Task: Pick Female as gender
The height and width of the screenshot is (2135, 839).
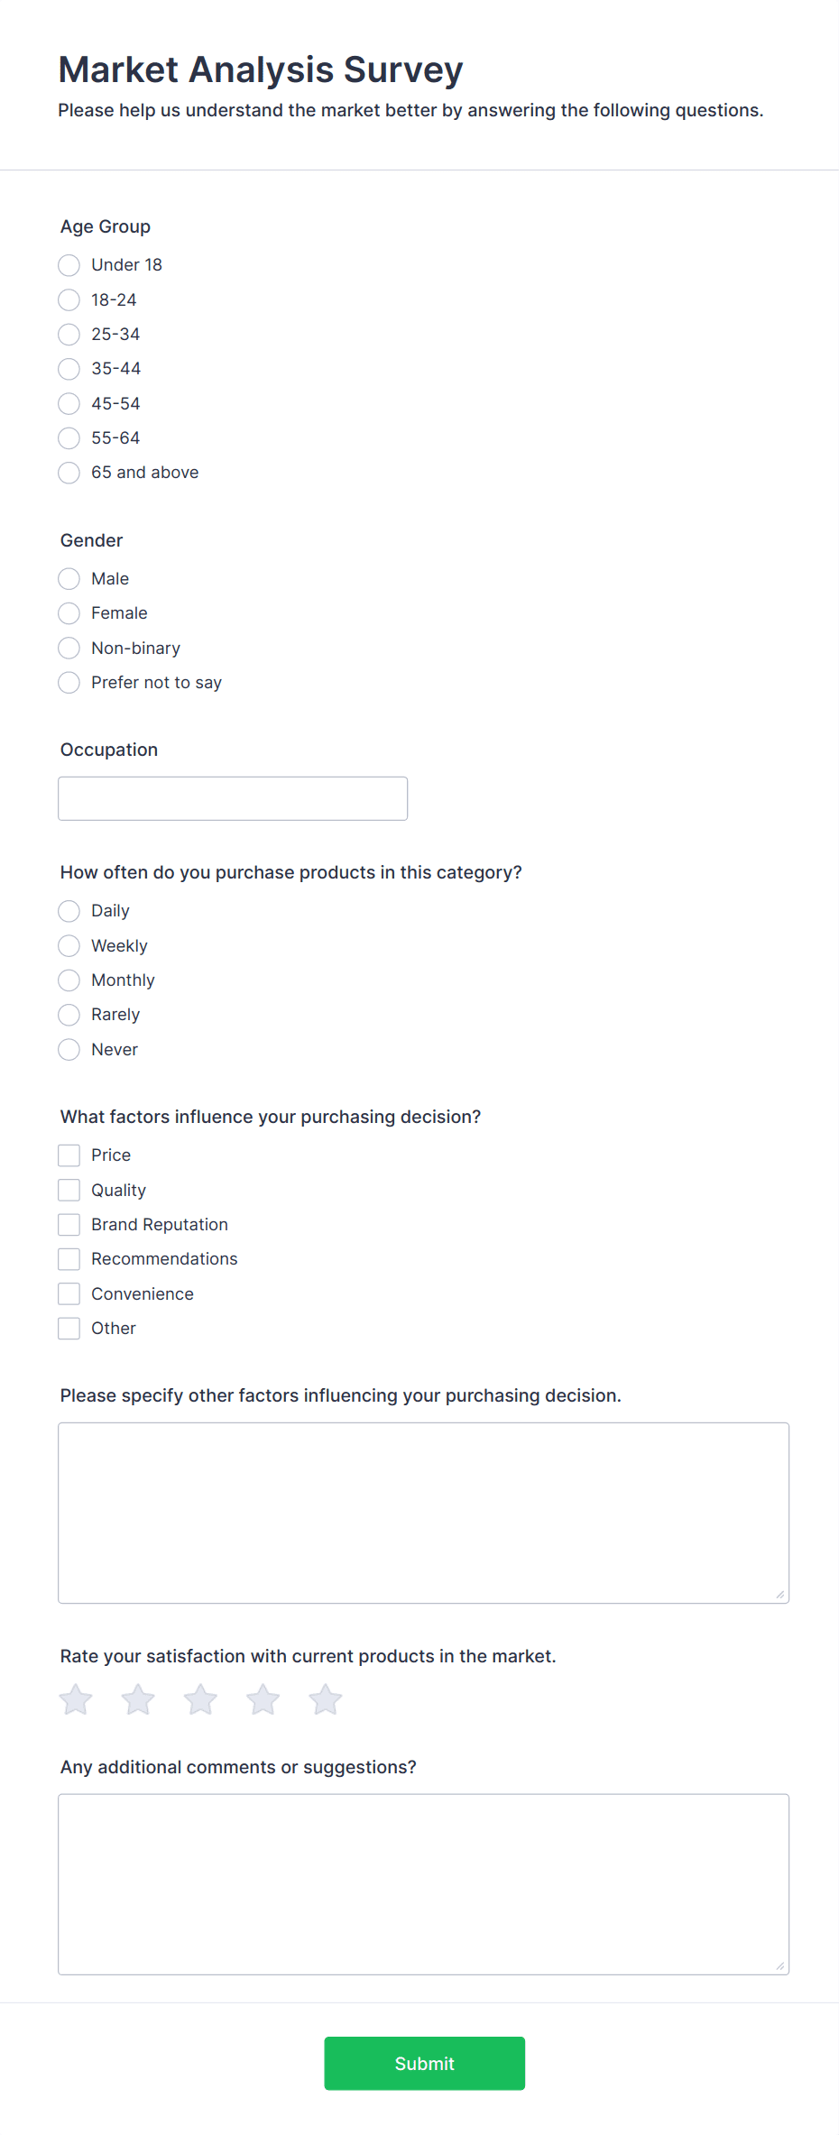Action: 69,613
